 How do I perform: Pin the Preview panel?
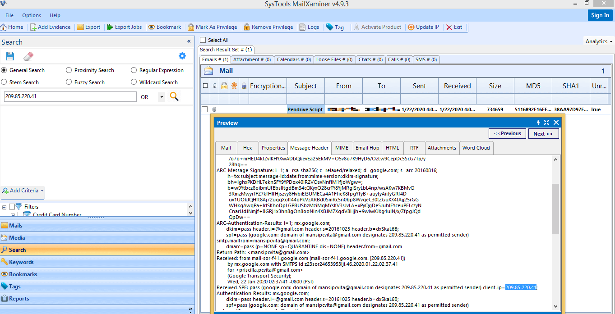538,123
